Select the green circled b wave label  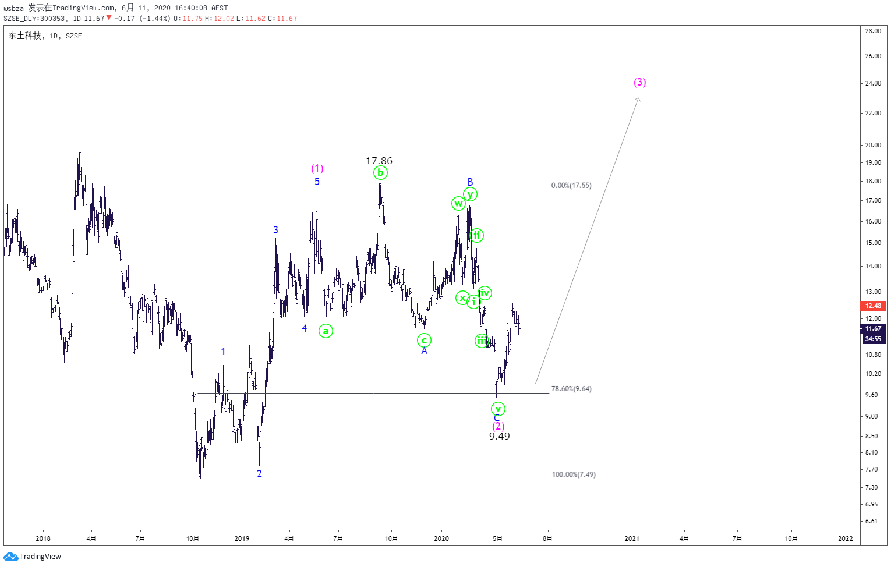pyautogui.click(x=380, y=172)
